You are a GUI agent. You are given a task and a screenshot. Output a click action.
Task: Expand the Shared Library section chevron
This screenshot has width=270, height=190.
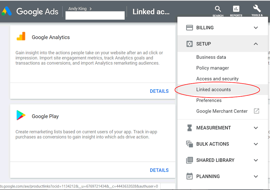256,160
